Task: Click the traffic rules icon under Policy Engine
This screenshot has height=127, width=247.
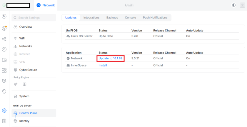Action: [16, 84]
